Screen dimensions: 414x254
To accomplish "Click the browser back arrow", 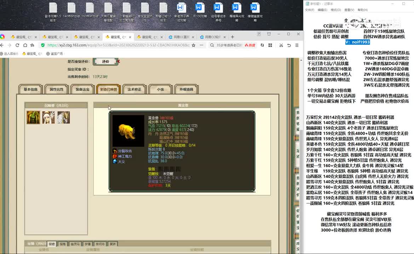I will tap(2, 45).
